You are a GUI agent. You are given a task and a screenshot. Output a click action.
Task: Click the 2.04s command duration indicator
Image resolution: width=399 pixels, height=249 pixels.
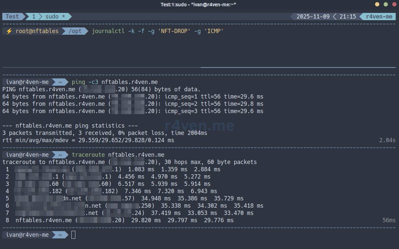(387, 140)
